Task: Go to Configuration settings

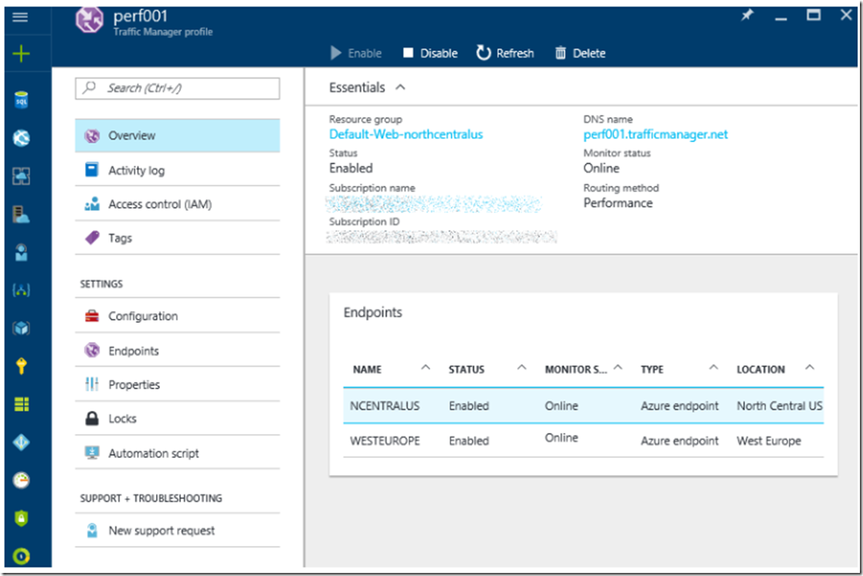Action: point(177,317)
